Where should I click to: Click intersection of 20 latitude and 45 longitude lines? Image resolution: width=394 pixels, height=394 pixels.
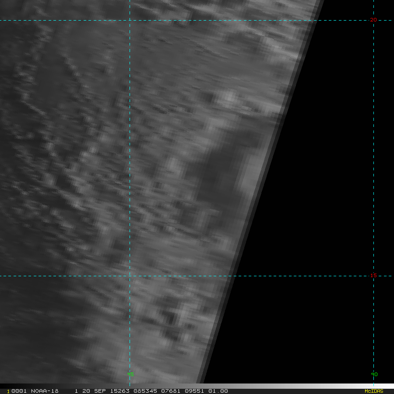click(x=130, y=20)
